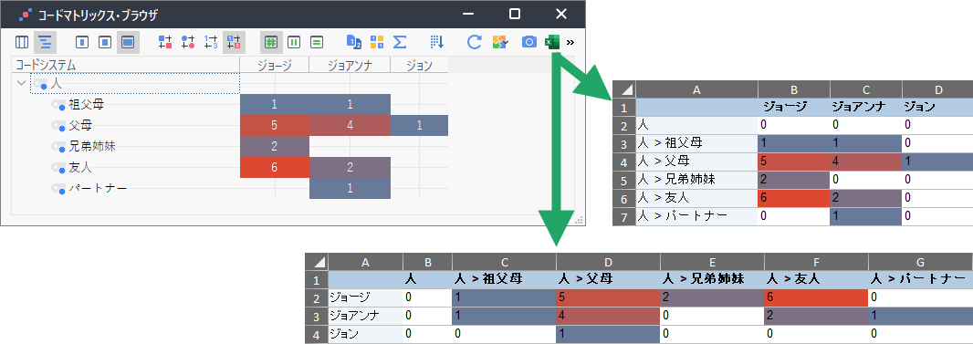Collapse the 人 tree node chevron
The image size is (973, 344).
point(22,83)
